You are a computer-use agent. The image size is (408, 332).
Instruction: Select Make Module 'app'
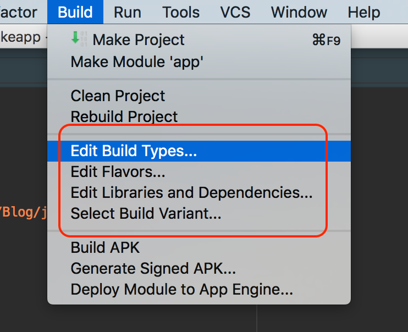[137, 62]
